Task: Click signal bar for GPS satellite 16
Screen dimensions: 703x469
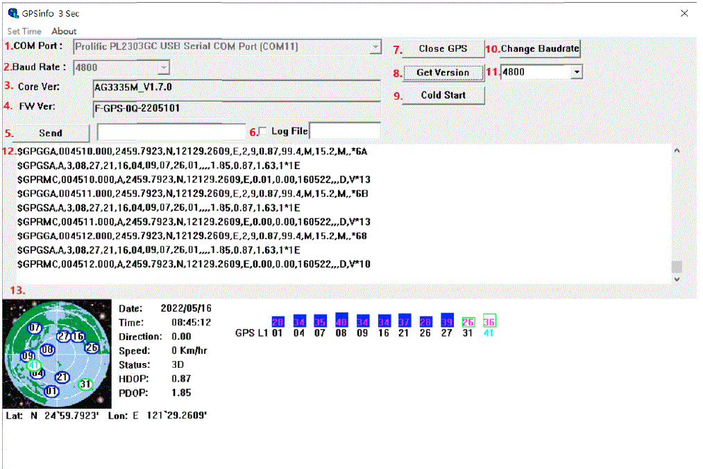Action: pos(384,321)
